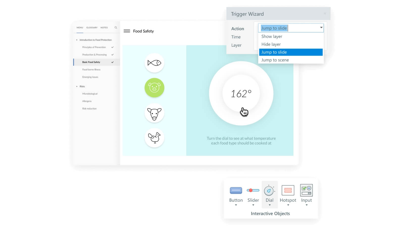Expand the Risks section arrow

(77, 86)
